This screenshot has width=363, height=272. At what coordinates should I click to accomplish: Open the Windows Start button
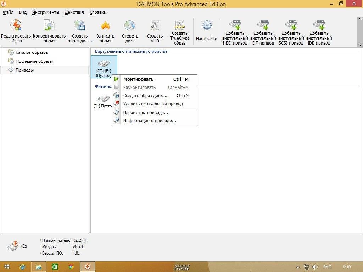point(7,267)
